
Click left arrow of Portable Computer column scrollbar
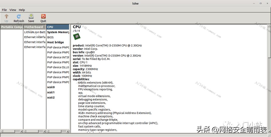2,131
